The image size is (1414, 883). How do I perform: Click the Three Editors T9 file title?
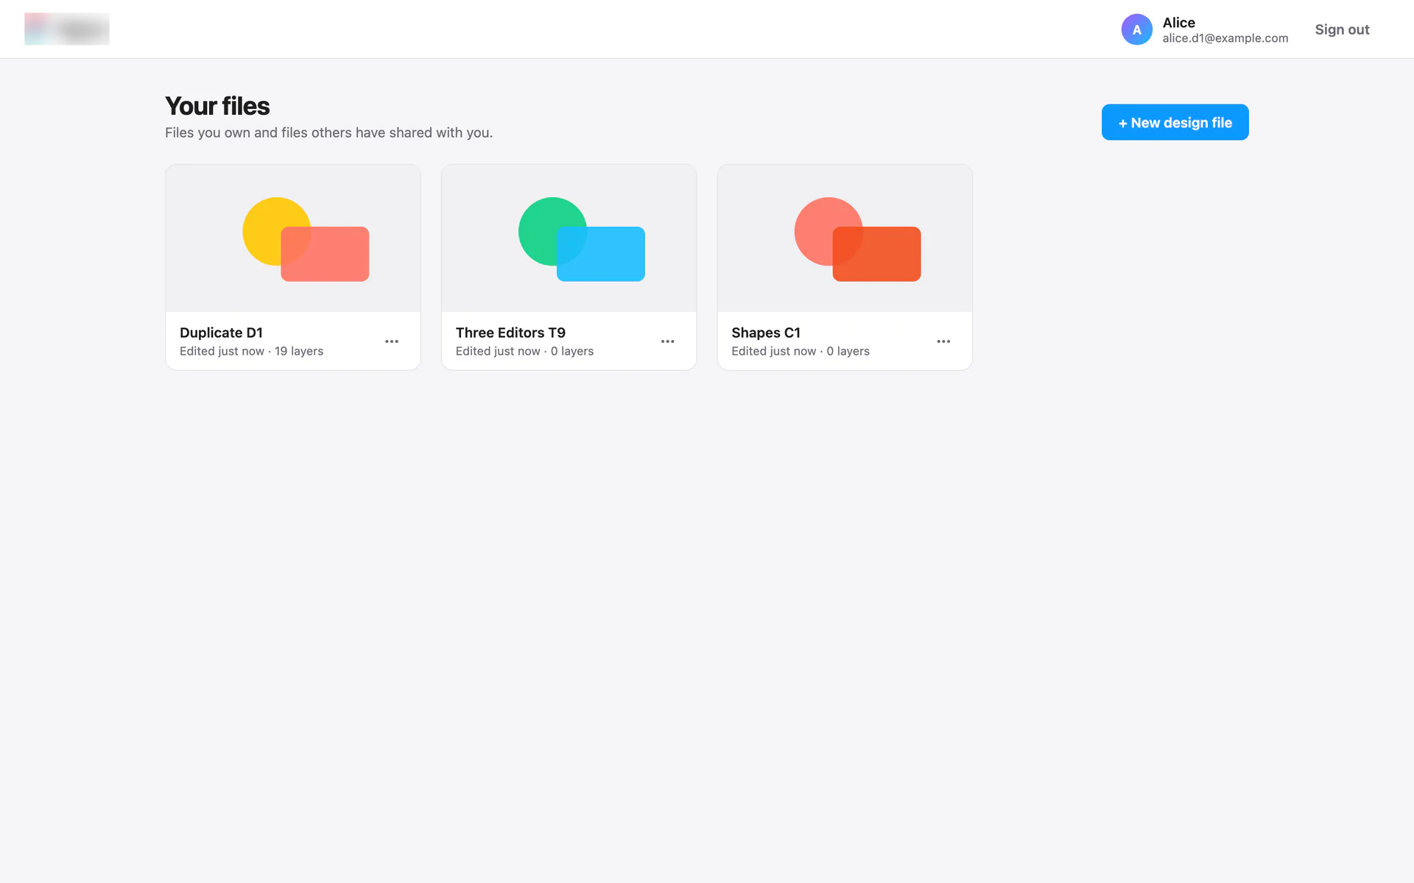[x=510, y=333]
